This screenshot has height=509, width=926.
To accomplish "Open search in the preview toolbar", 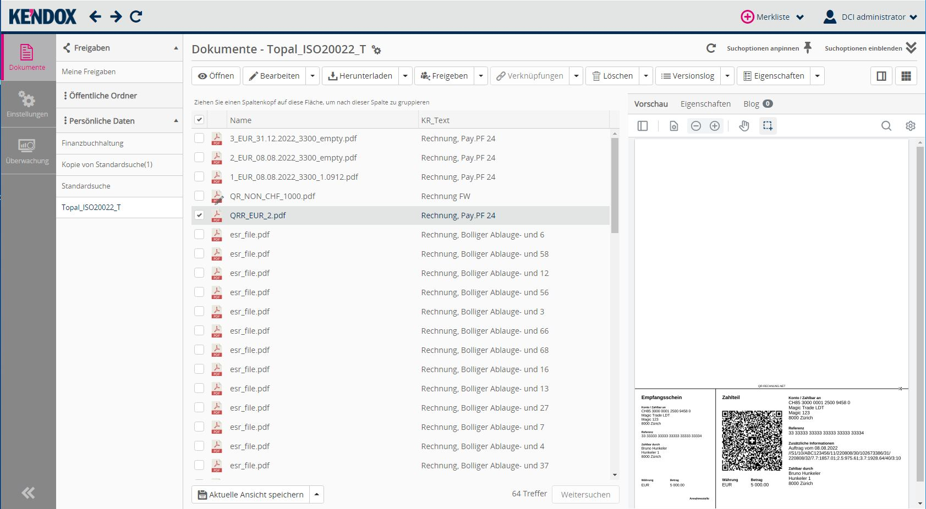I will coord(886,126).
